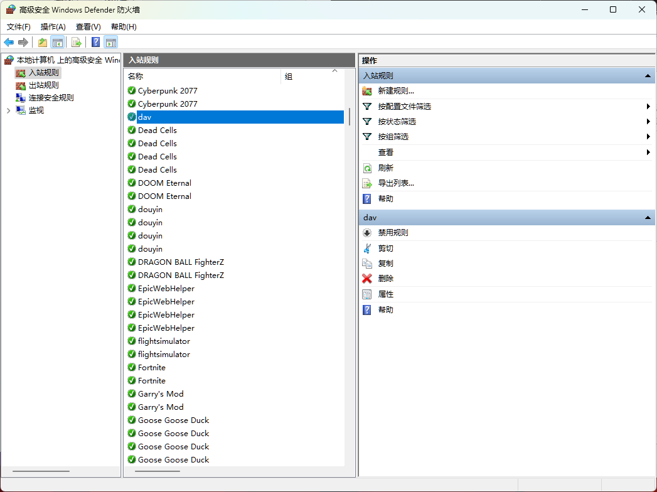This screenshot has height=492, width=657.
Task: Open the 查看(V) menu
Action: click(88, 27)
